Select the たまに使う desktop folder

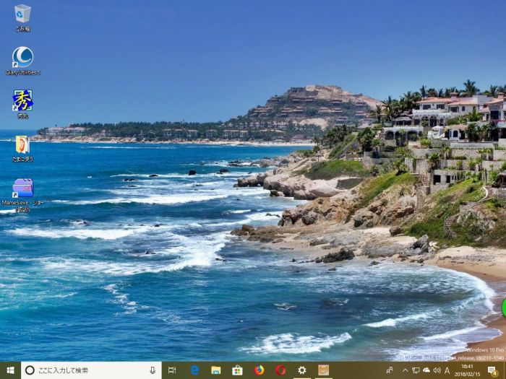click(x=22, y=145)
